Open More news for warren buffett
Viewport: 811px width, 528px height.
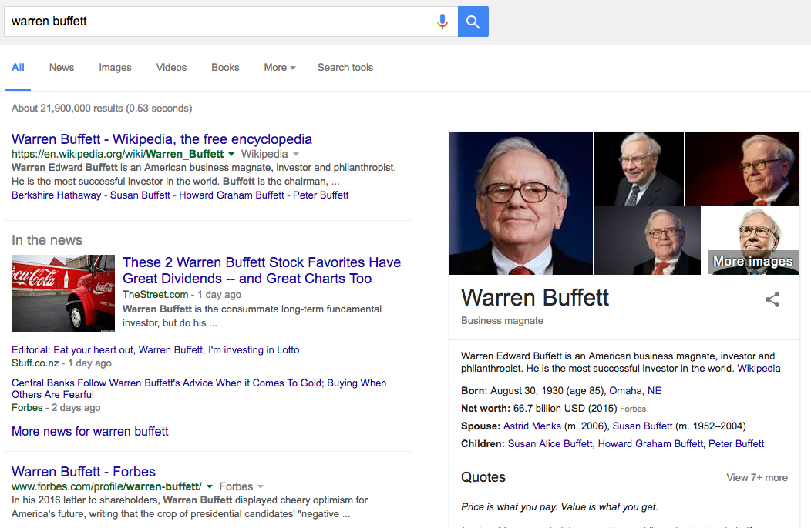pyautogui.click(x=90, y=431)
